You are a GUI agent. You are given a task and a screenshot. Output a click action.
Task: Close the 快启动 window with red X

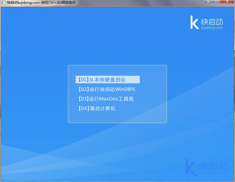227,2
